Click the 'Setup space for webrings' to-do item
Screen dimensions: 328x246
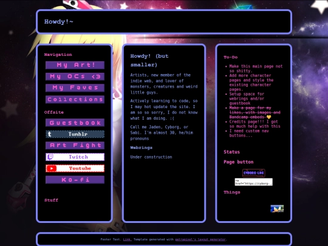tap(247, 98)
